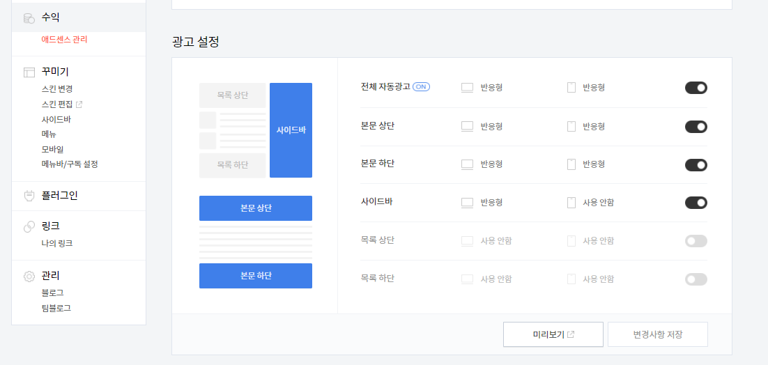Open 링크 menu section
The image size is (768, 365).
[x=50, y=226]
